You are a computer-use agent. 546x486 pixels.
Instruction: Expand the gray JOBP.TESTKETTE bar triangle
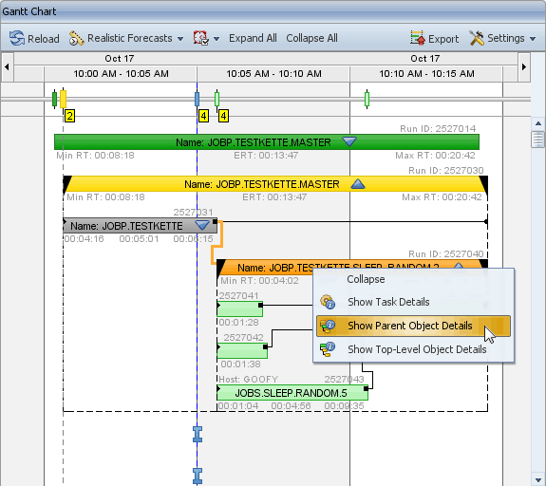(x=202, y=225)
